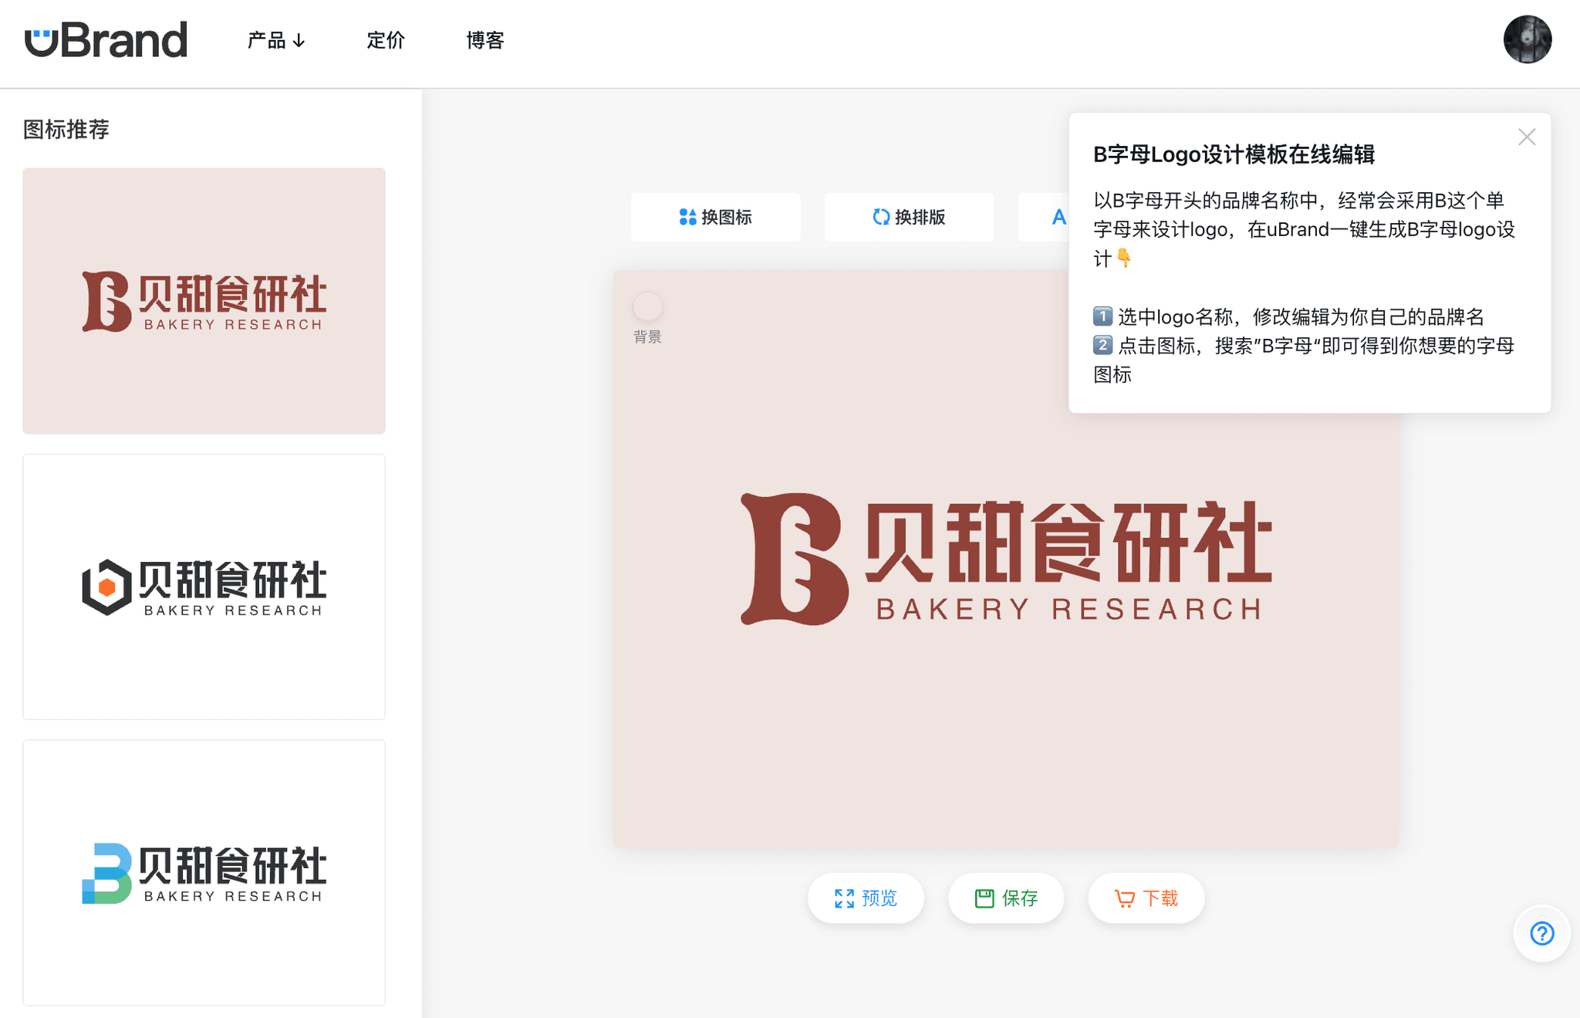Click the 保存 save button
The width and height of the screenshot is (1580, 1018).
pyautogui.click(x=1005, y=898)
